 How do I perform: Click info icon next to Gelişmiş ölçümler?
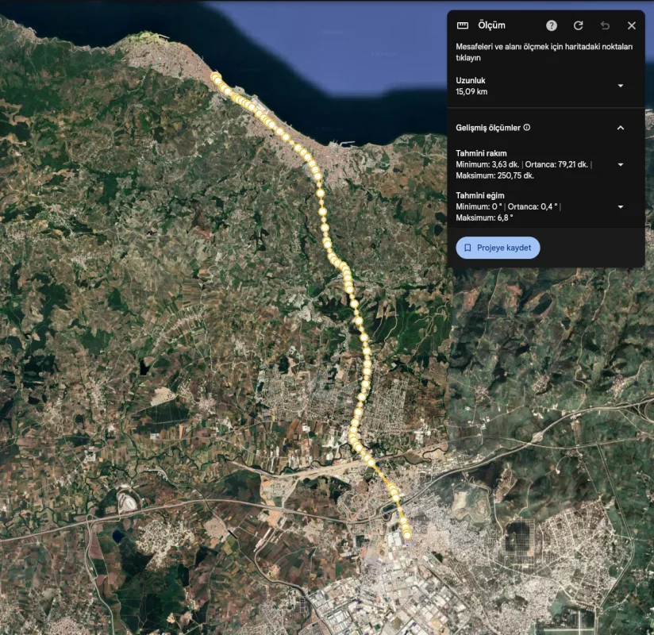(x=527, y=128)
